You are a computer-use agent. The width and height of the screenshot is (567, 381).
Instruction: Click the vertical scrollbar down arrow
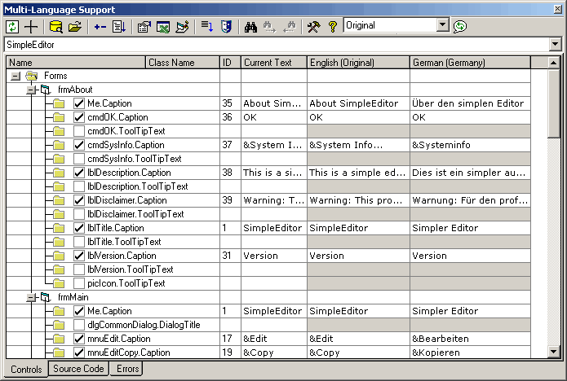(x=555, y=352)
